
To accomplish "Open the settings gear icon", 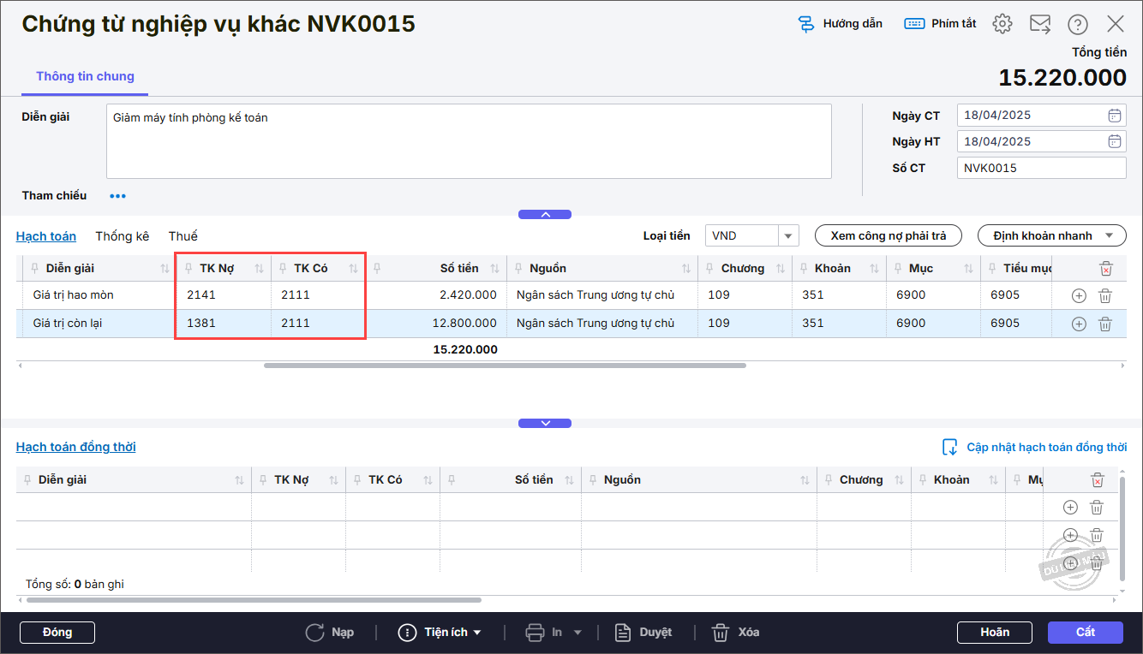I will (1002, 24).
